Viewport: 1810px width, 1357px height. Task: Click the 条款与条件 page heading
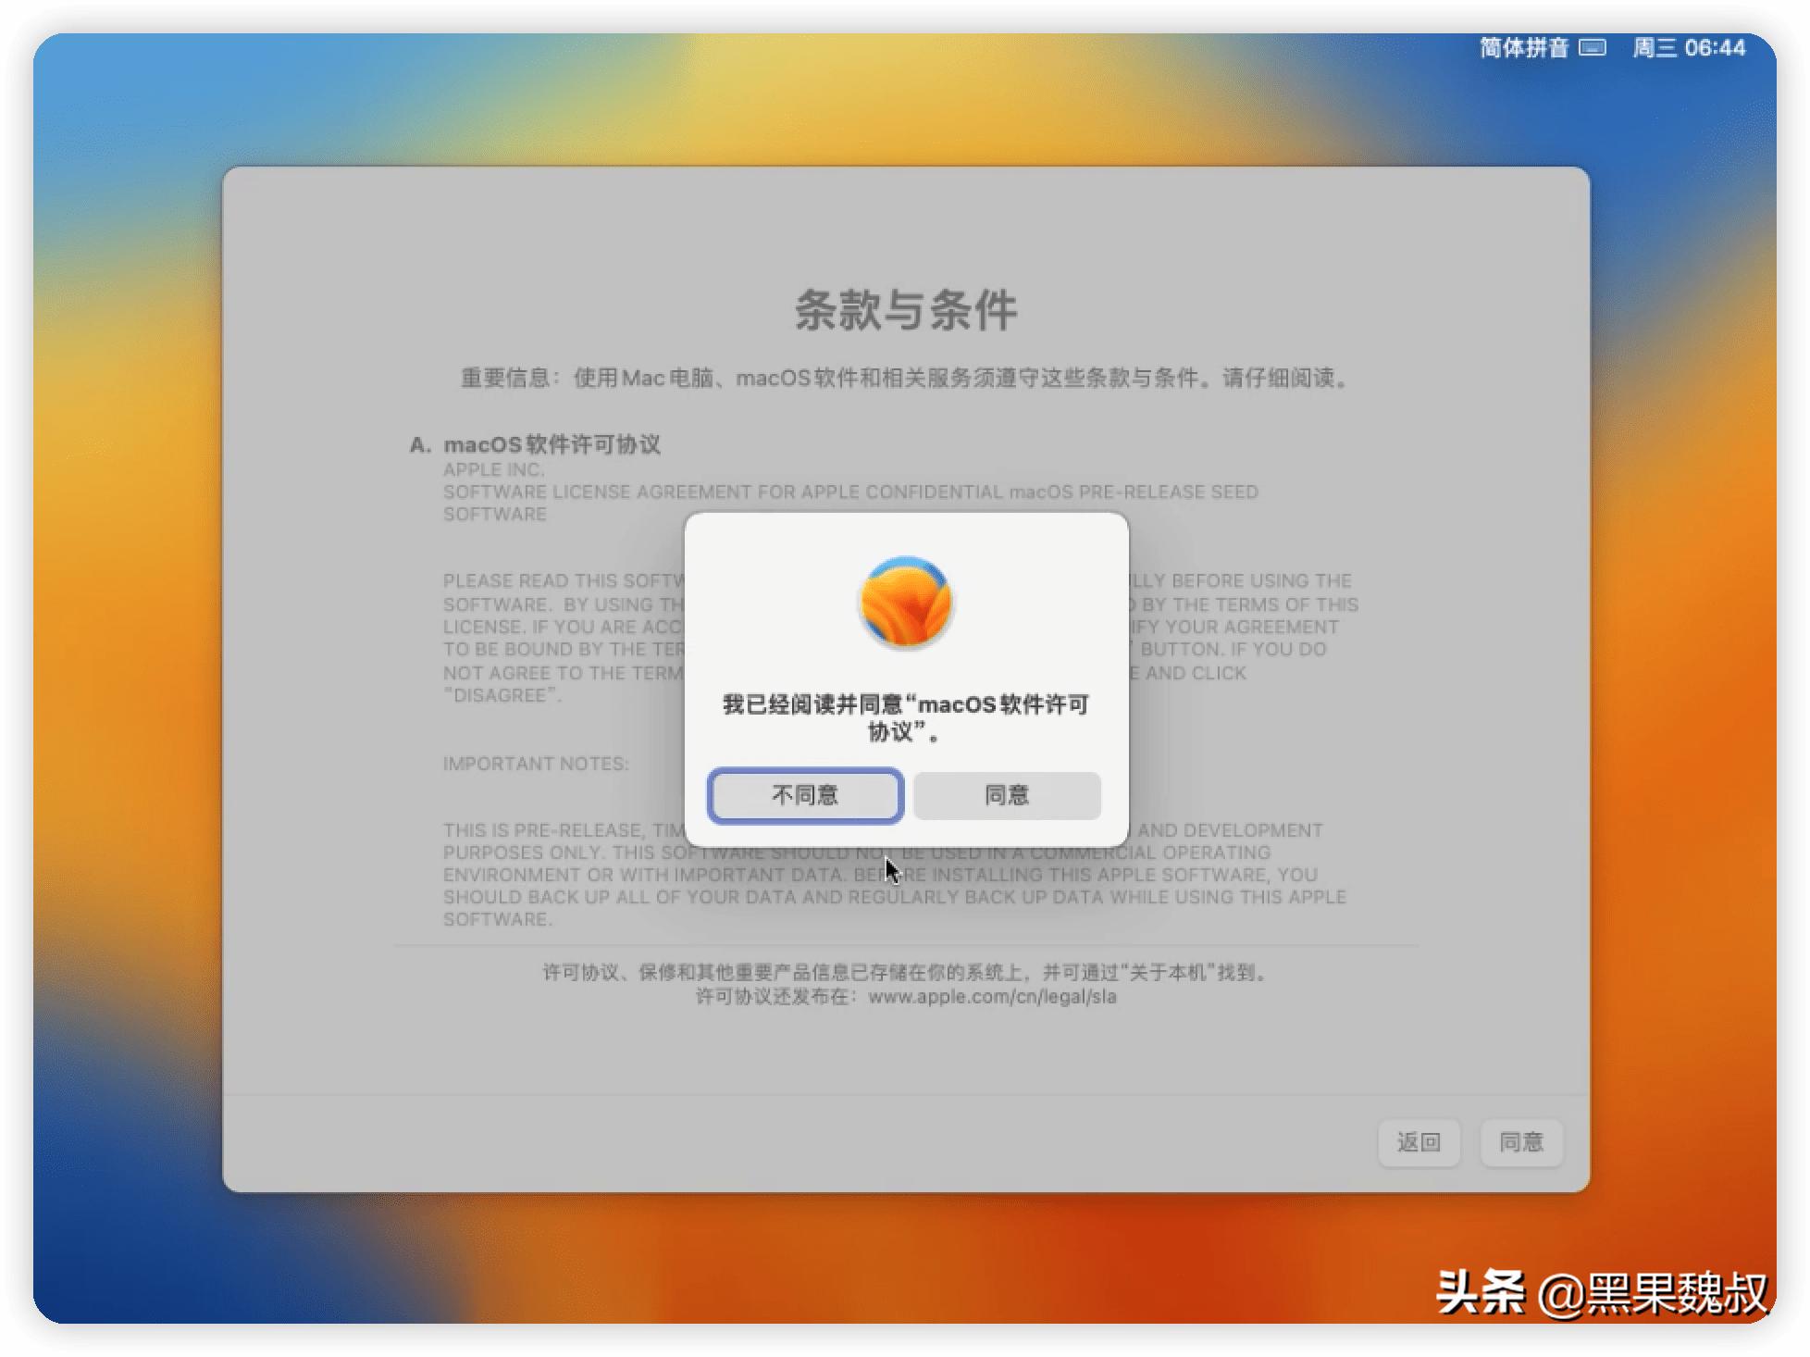pyautogui.click(x=903, y=311)
